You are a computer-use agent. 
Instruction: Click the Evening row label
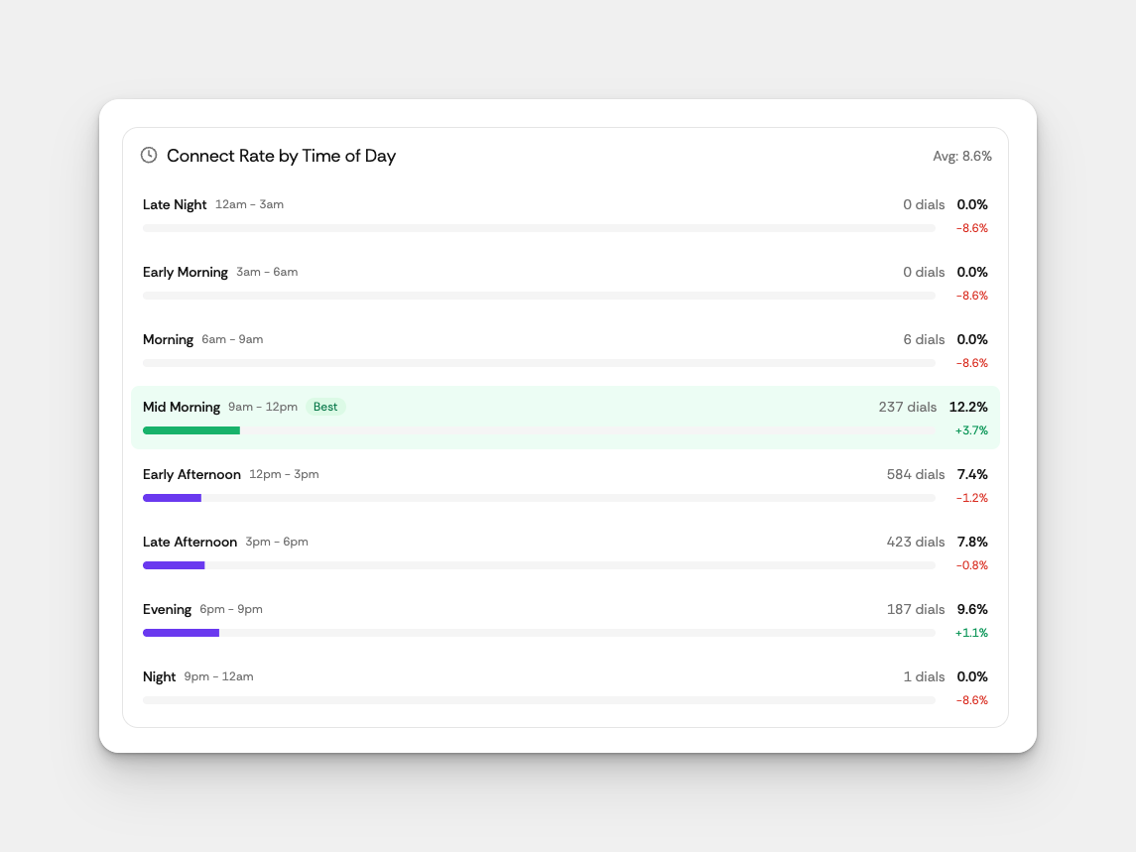tap(167, 609)
